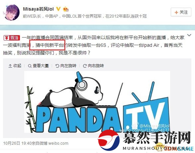Click the gold V verification badge
Viewport: 195px width, 153px height.
58,9
